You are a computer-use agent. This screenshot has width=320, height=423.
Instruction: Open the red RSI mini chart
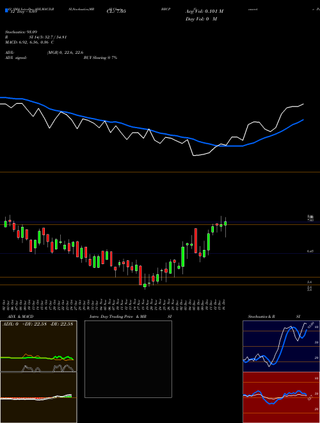tap(281, 397)
